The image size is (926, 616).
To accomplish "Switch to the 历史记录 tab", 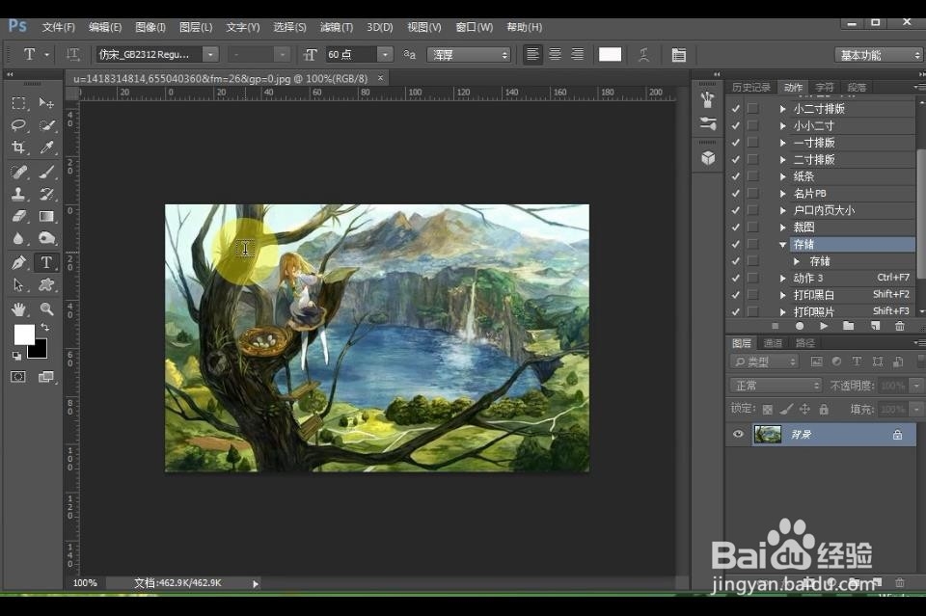I will [x=751, y=88].
